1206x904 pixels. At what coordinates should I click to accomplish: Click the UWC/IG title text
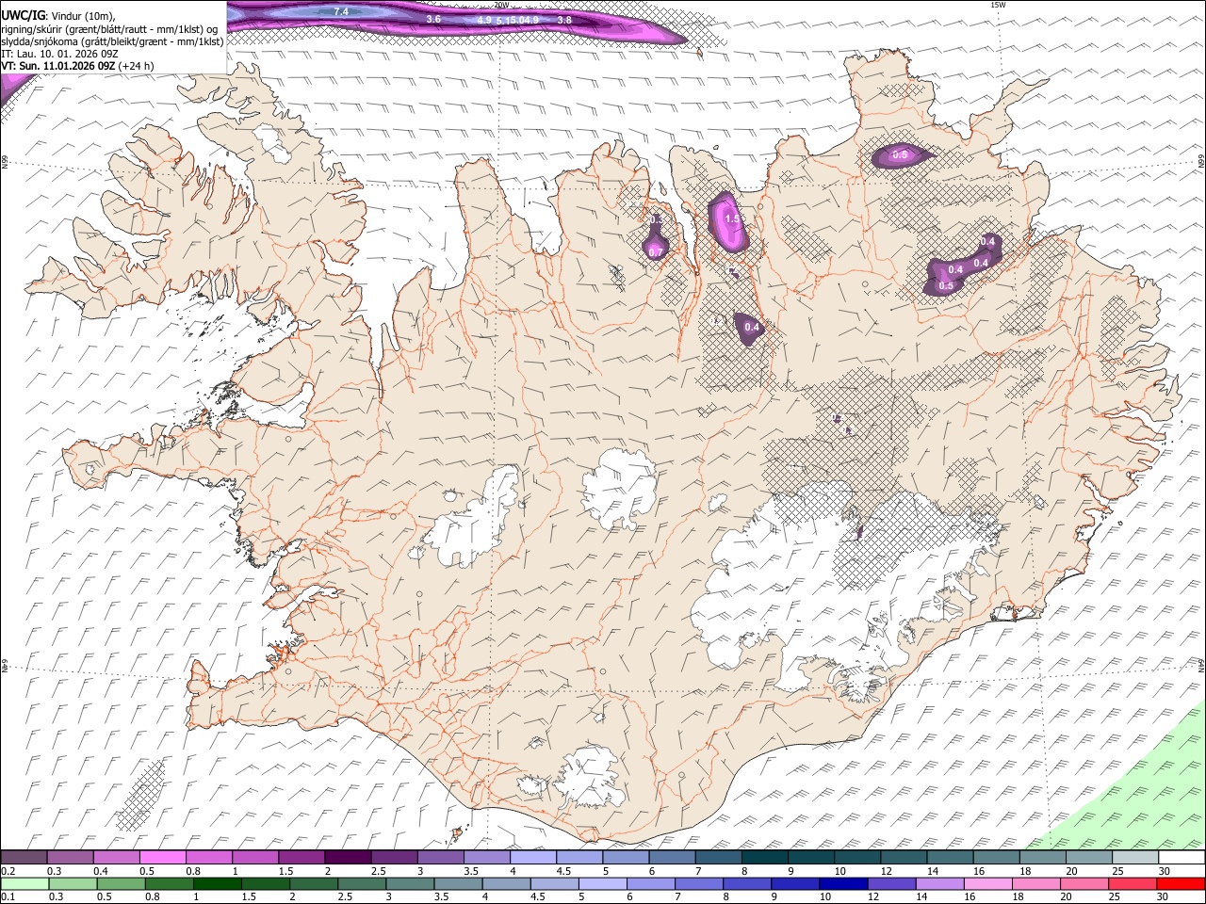pos(23,16)
